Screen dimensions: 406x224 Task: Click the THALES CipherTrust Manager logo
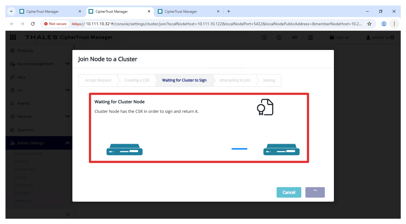[x=69, y=37]
